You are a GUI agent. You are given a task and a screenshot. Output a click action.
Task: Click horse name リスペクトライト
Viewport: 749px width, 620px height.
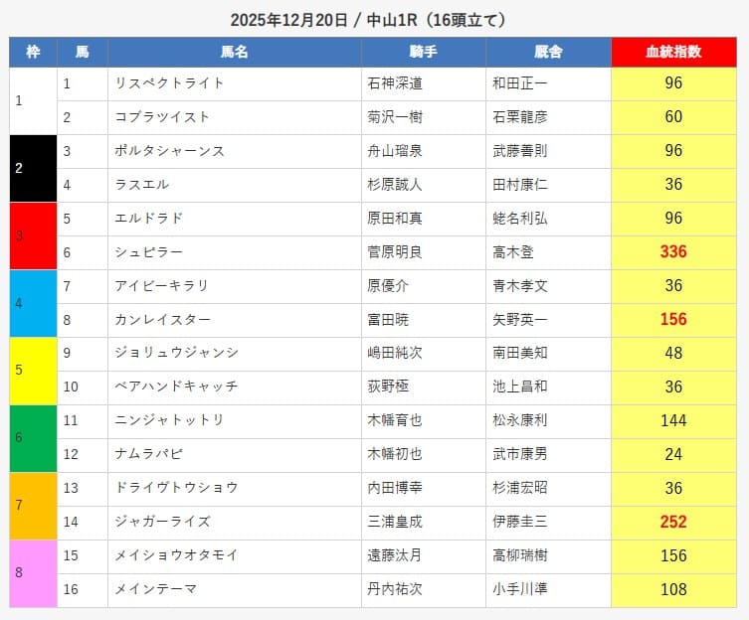pos(170,83)
